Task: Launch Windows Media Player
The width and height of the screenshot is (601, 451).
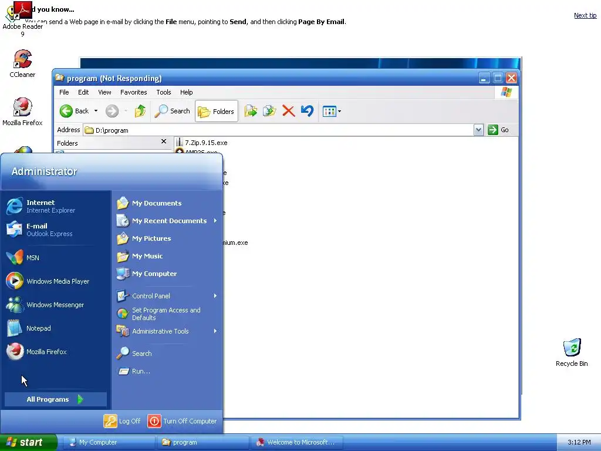Action: point(56,281)
